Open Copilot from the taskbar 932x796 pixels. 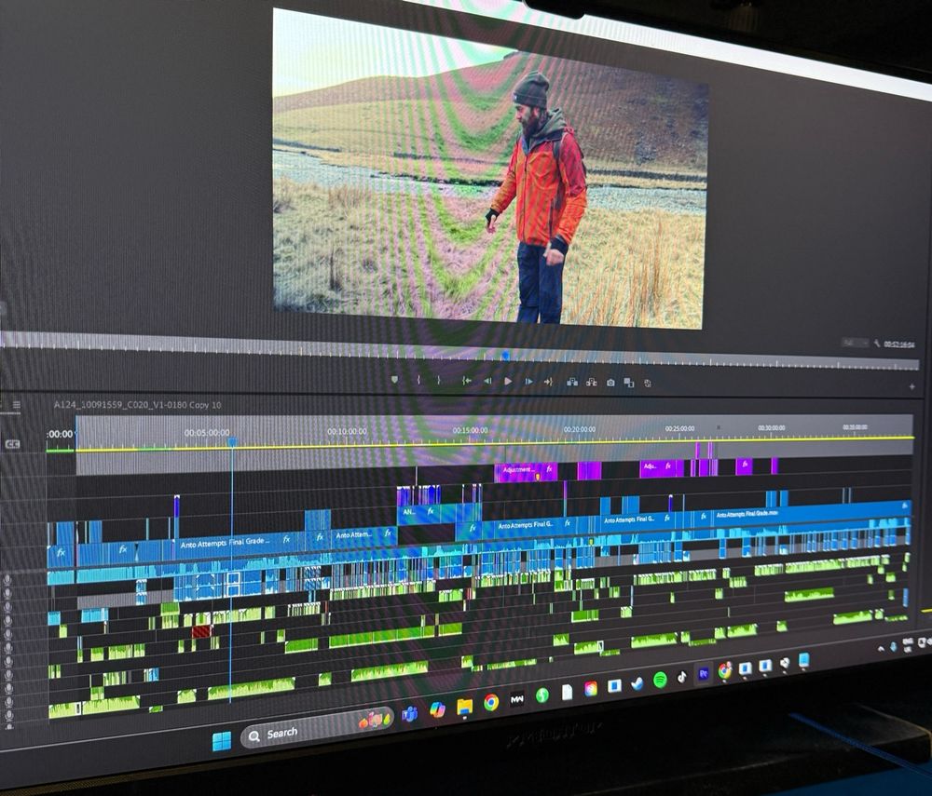coord(437,710)
